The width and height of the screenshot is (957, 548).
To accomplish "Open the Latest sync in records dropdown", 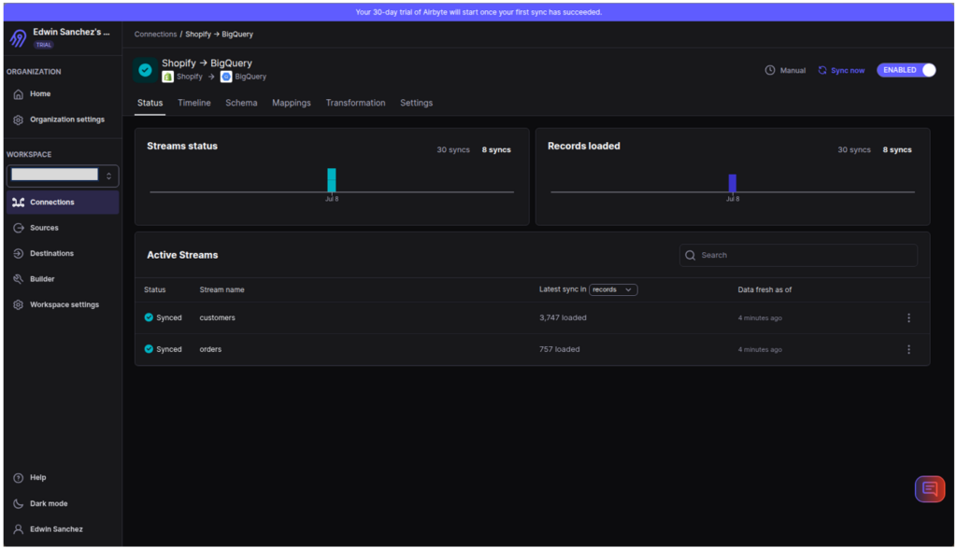I will tap(613, 289).
